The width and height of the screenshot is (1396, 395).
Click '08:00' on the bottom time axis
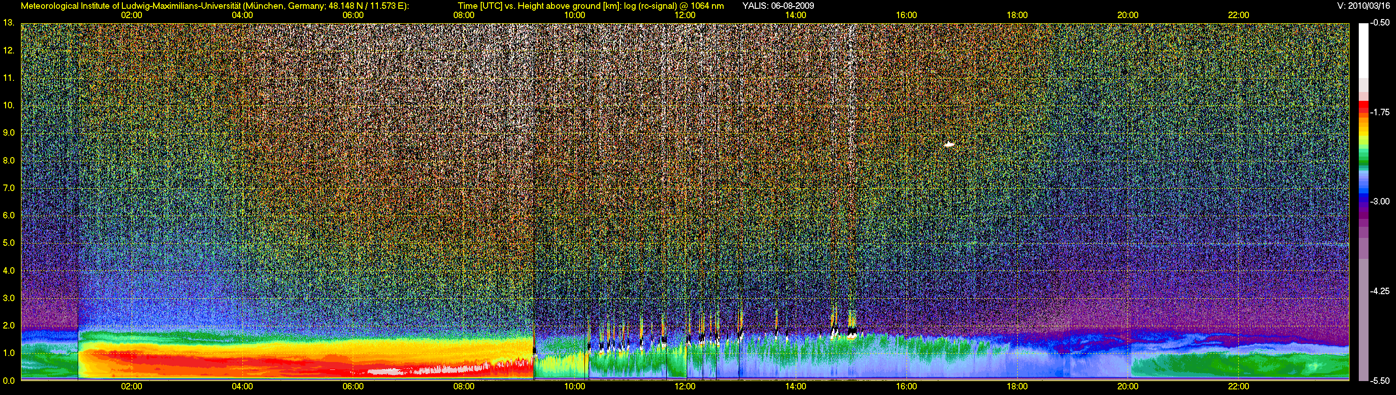click(464, 386)
